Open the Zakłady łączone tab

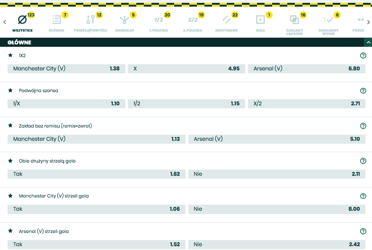click(294, 20)
